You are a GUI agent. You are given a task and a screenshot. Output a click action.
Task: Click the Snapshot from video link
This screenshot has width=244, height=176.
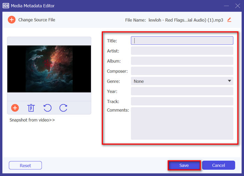pos(32,120)
